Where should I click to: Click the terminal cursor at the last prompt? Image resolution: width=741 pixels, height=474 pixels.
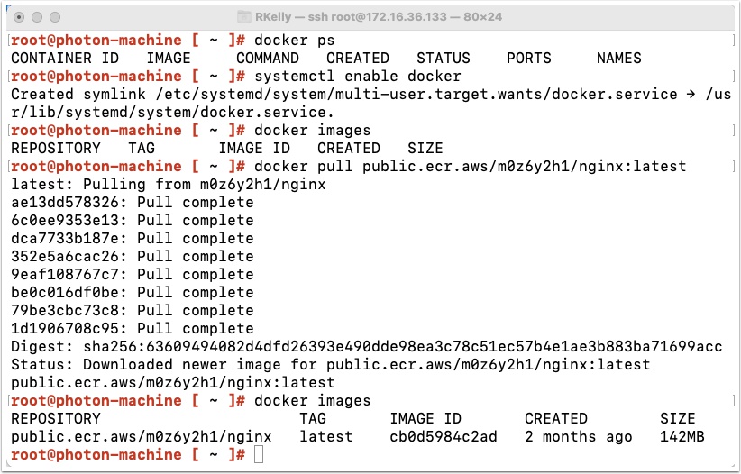point(259,454)
